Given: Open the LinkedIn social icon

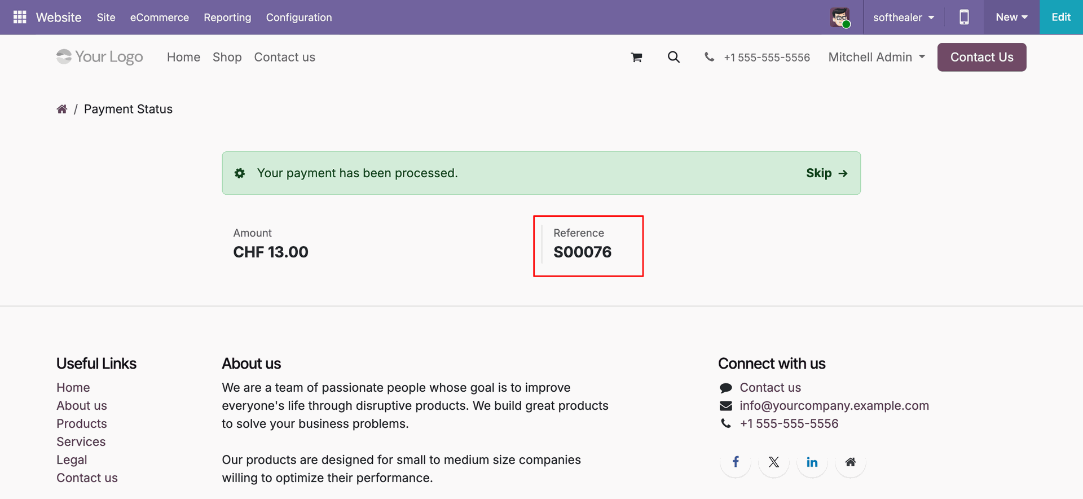Looking at the screenshot, I should tap(812, 462).
